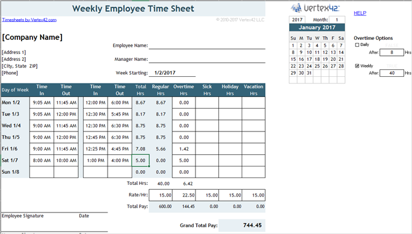
Task: Open the HELP link
Action: (x=360, y=13)
